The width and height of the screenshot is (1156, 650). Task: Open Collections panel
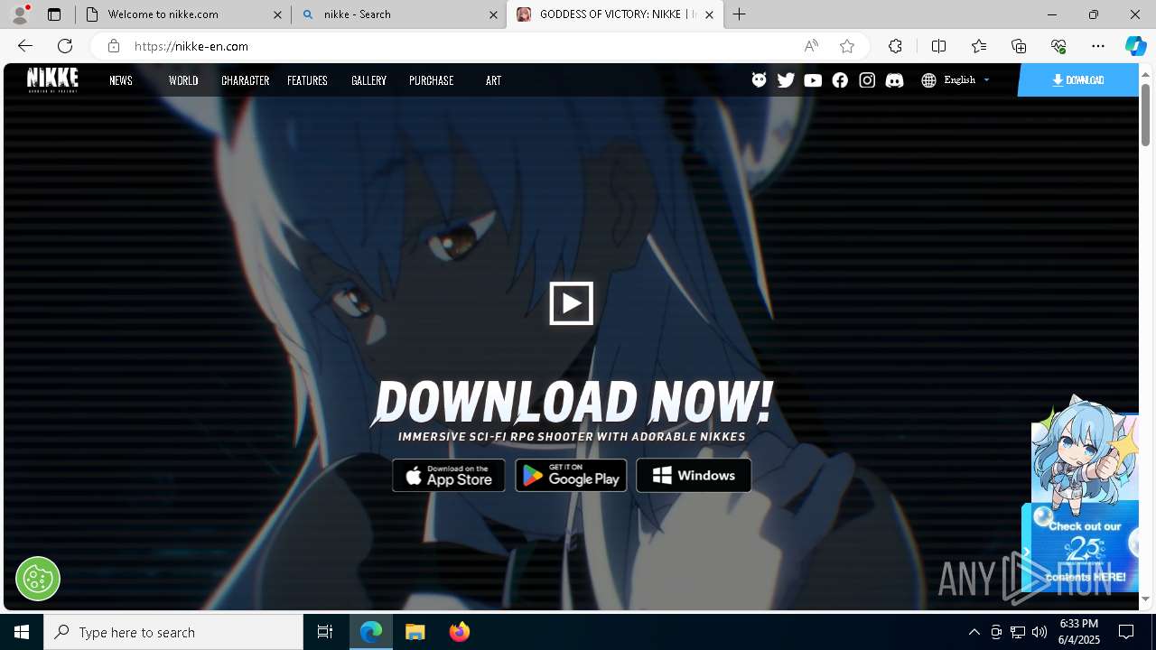tap(1019, 46)
